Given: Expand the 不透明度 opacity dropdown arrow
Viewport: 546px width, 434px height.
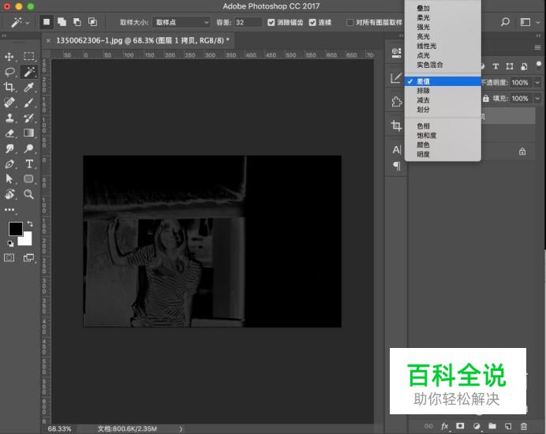Looking at the screenshot, I should click(537, 82).
